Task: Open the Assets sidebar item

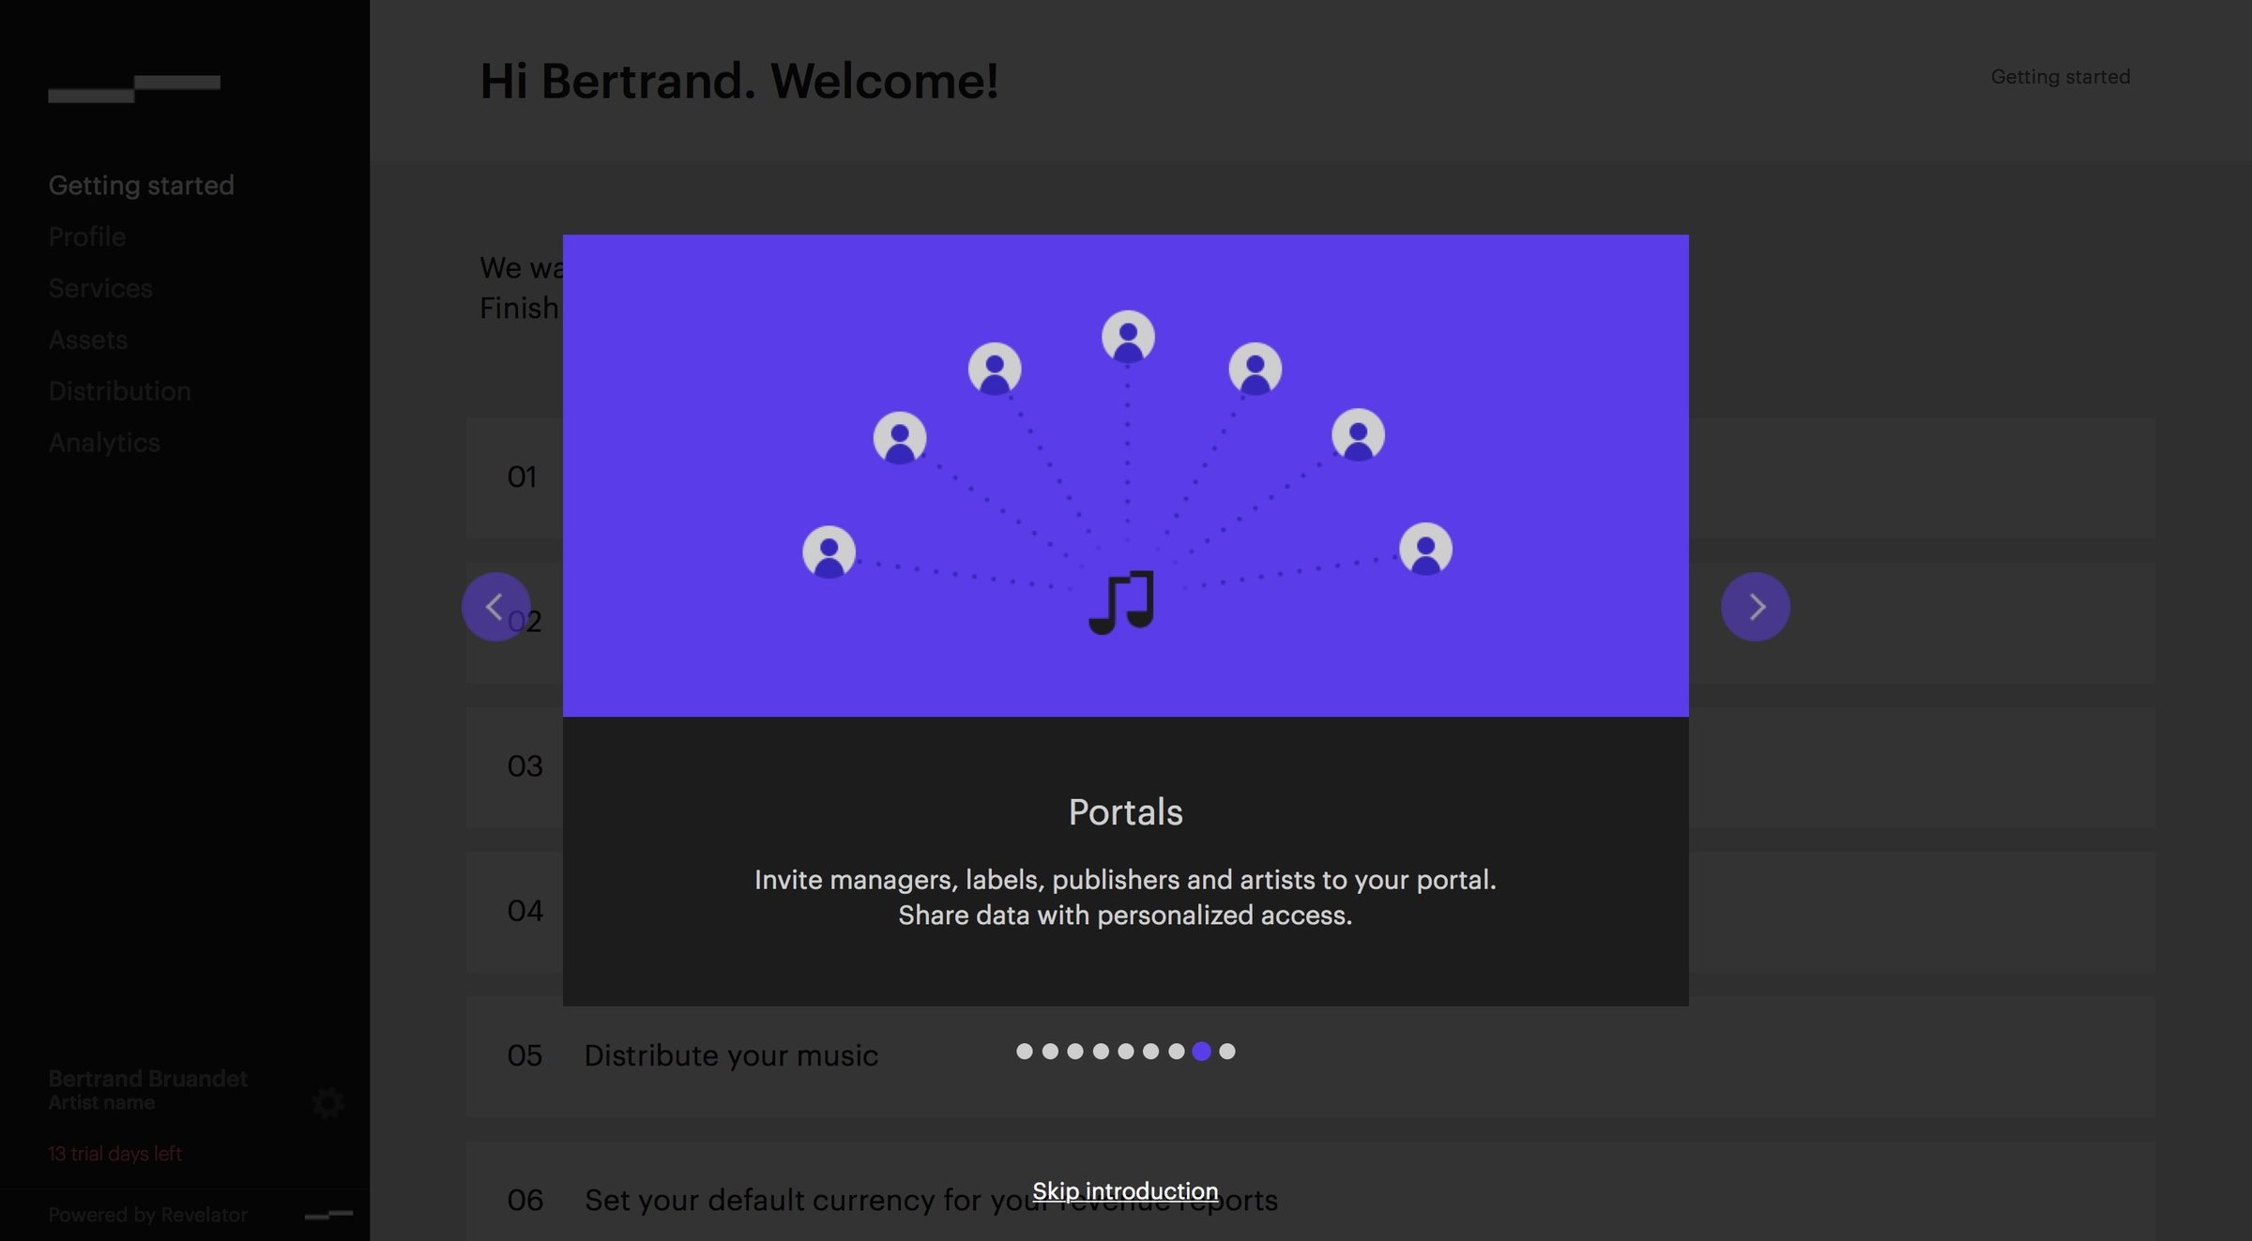Action: tap(87, 340)
